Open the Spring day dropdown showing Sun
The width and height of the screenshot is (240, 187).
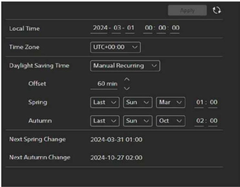[x=138, y=102]
